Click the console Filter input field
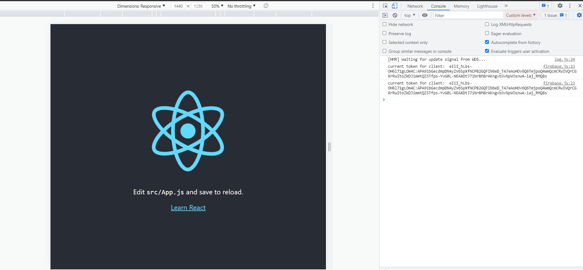Viewport: 583px width, 270px height. [x=468, y=15]
